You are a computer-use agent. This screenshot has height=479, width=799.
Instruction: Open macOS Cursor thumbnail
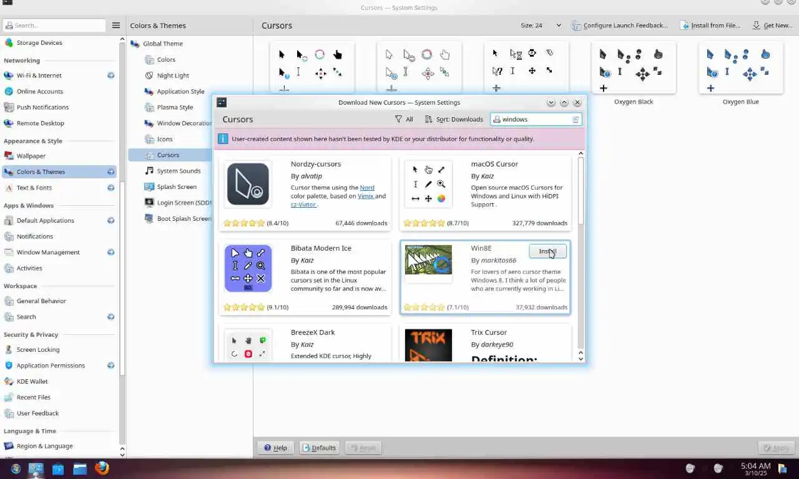click(428, 184)
